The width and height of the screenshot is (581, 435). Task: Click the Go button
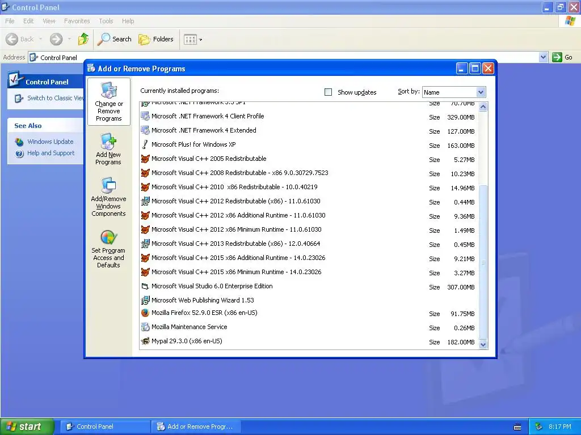tap(563, 57)
